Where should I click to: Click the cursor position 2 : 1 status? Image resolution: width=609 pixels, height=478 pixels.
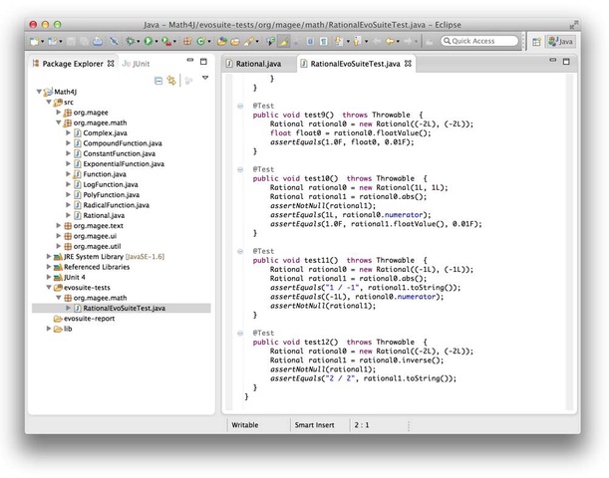(x=362, y=425)
